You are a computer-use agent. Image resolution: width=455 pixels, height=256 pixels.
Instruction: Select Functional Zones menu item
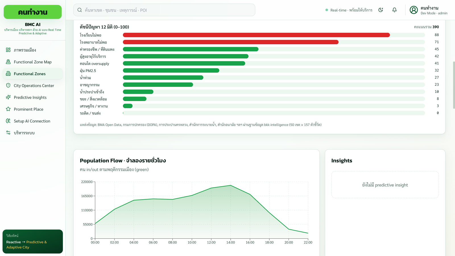tap(33, 74)
